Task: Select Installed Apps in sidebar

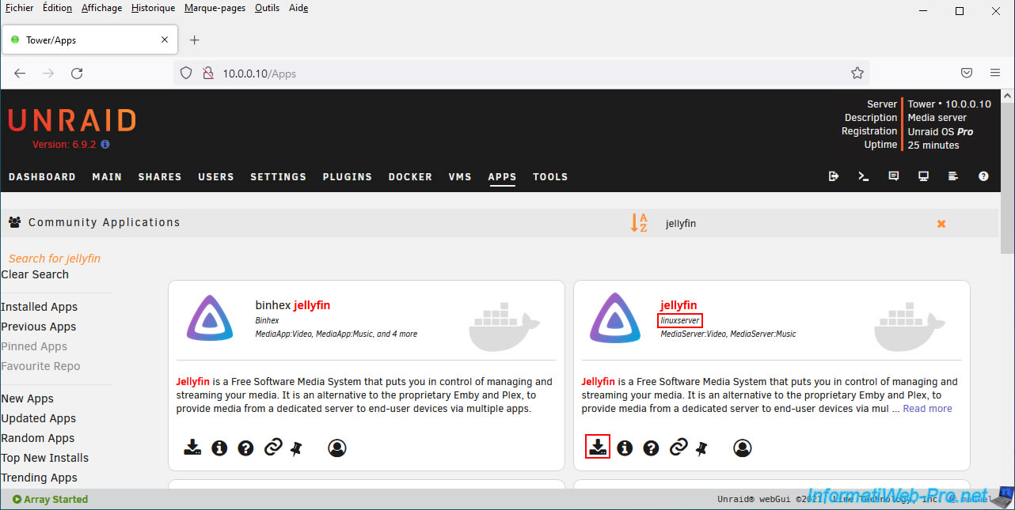Action: pyautogui.click(x=40, y=307)
